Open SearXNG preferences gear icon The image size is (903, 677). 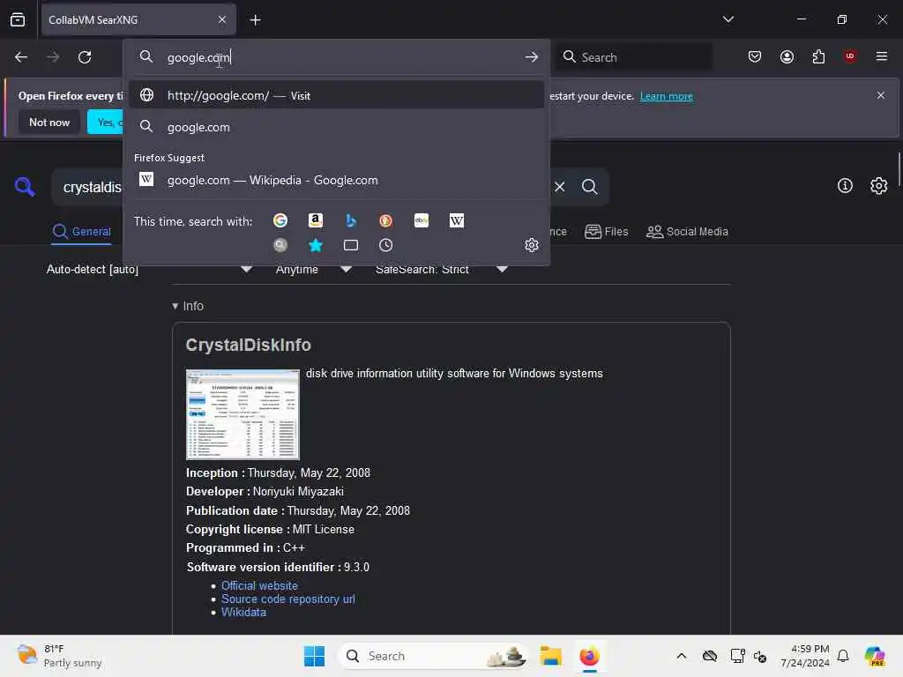pos(879,185)
